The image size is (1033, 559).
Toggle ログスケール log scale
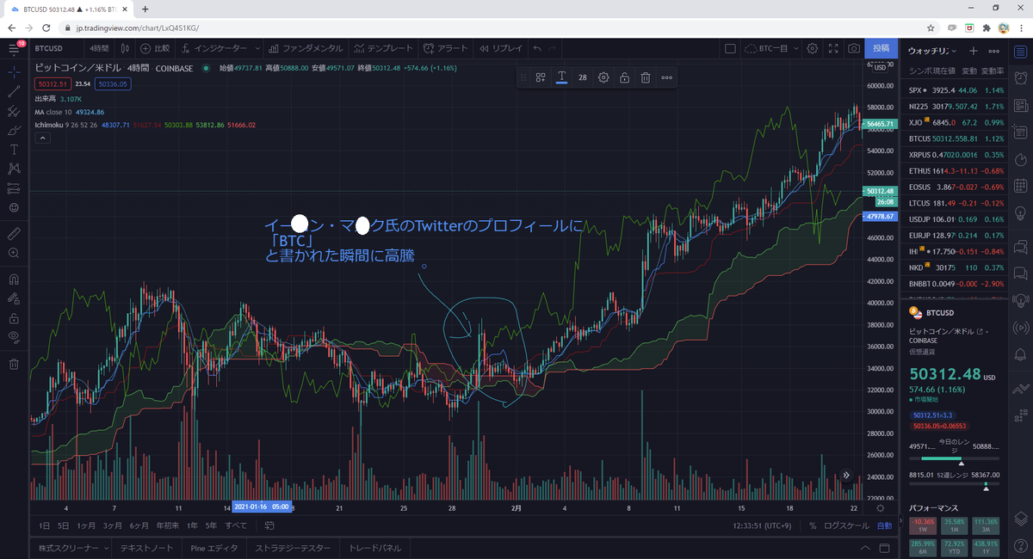pyautogui.click(x=847, y=525)
